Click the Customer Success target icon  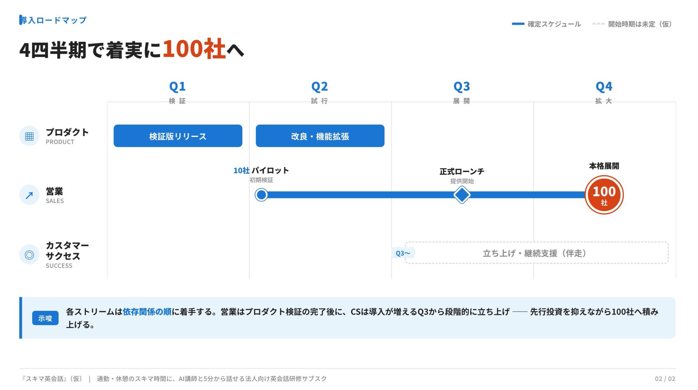[x=29, y=255]
